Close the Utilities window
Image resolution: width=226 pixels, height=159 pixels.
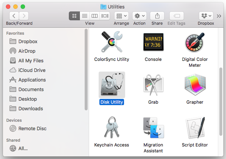(x=8, y=7)
